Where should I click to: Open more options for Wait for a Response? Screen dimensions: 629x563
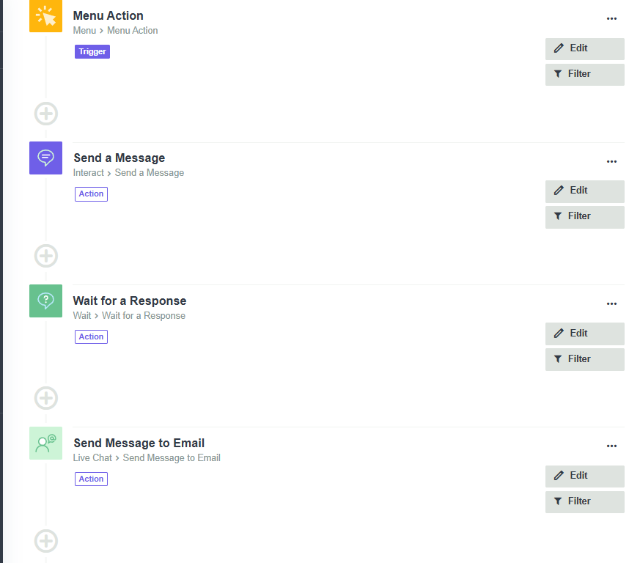click(611, 303)
